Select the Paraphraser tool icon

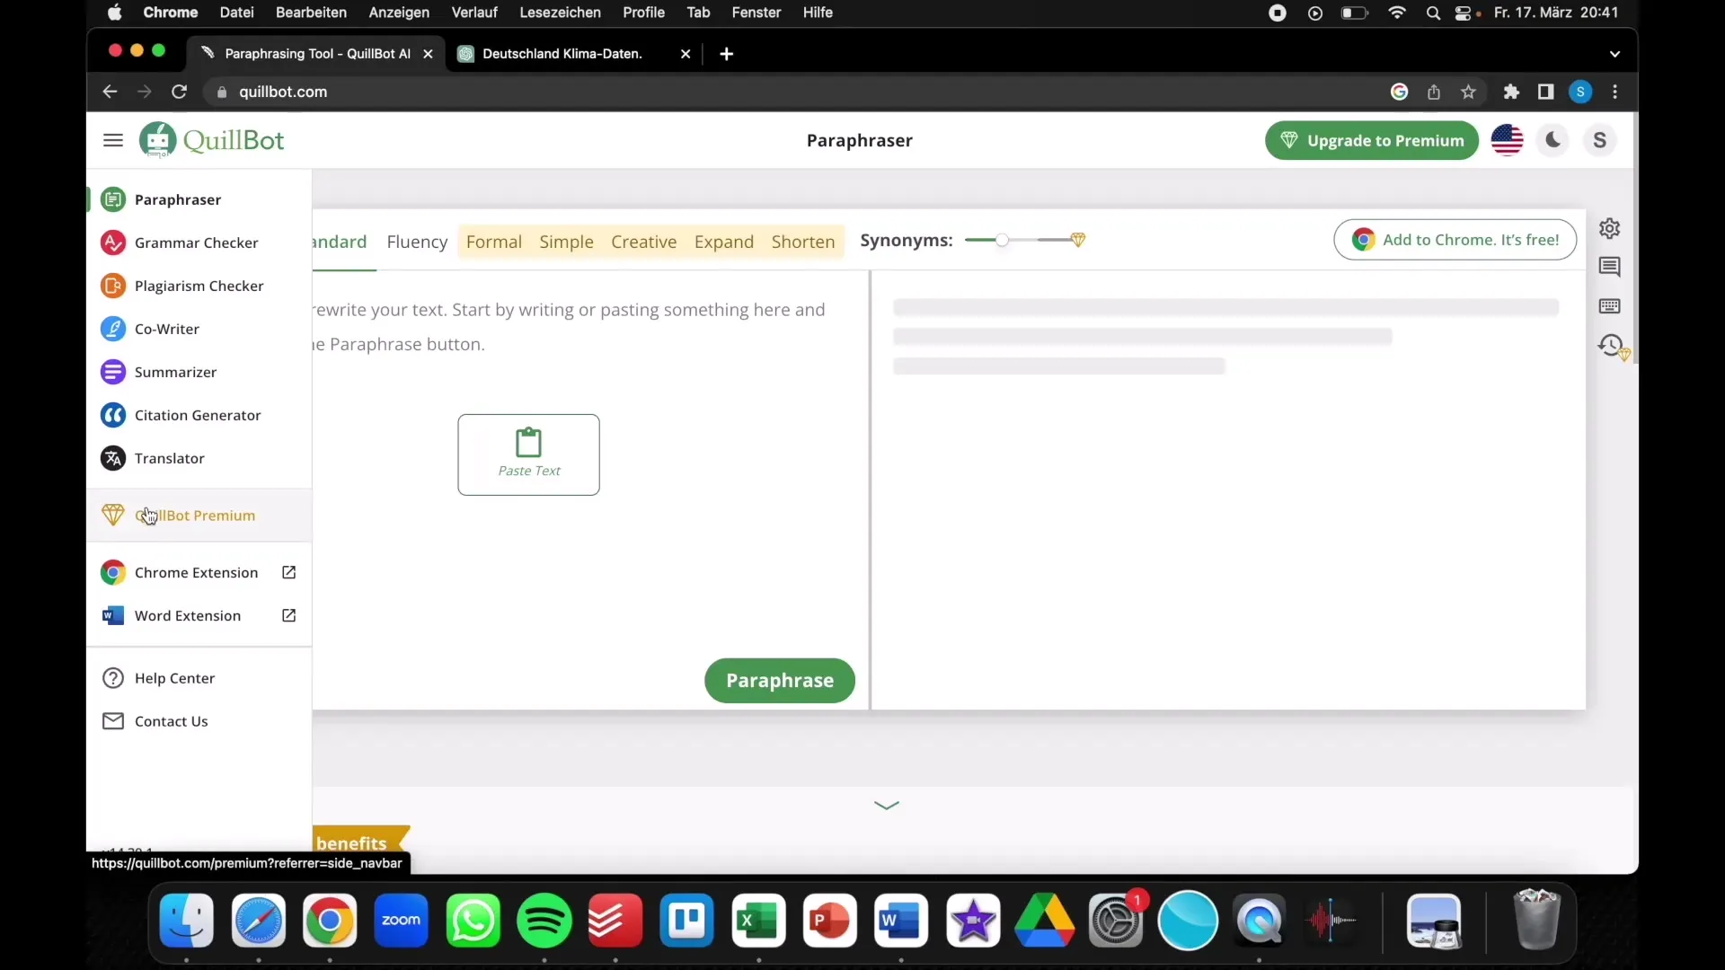click(112, 199)
